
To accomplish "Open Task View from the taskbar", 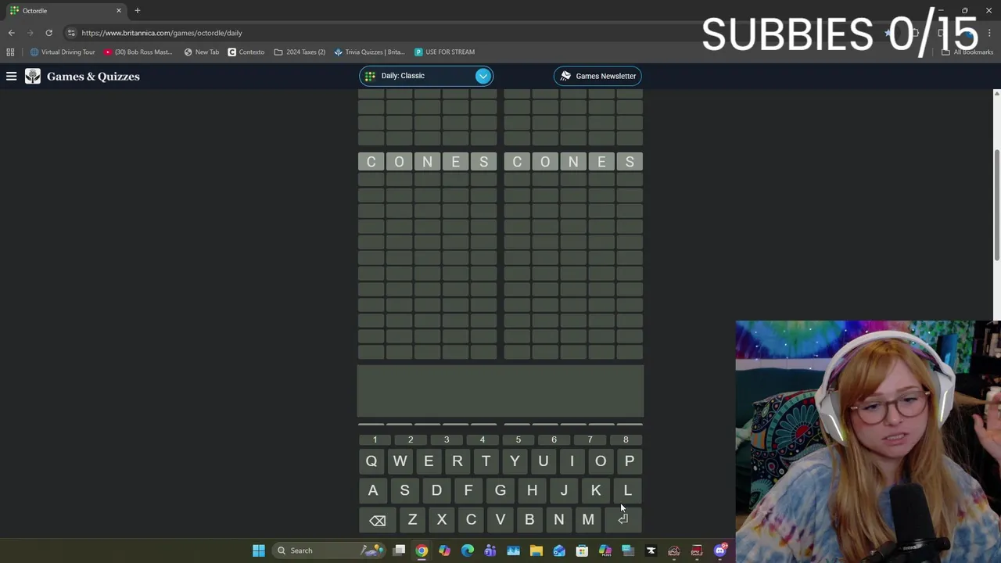I will tap(399, 550).
